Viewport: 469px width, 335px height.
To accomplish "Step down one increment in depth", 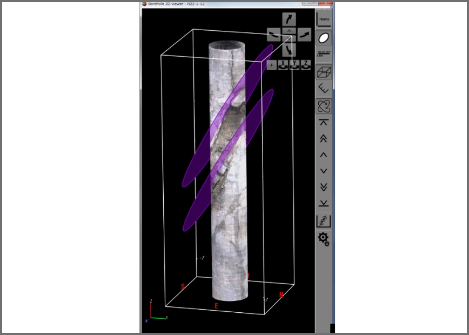I will [x=324, y=171].
